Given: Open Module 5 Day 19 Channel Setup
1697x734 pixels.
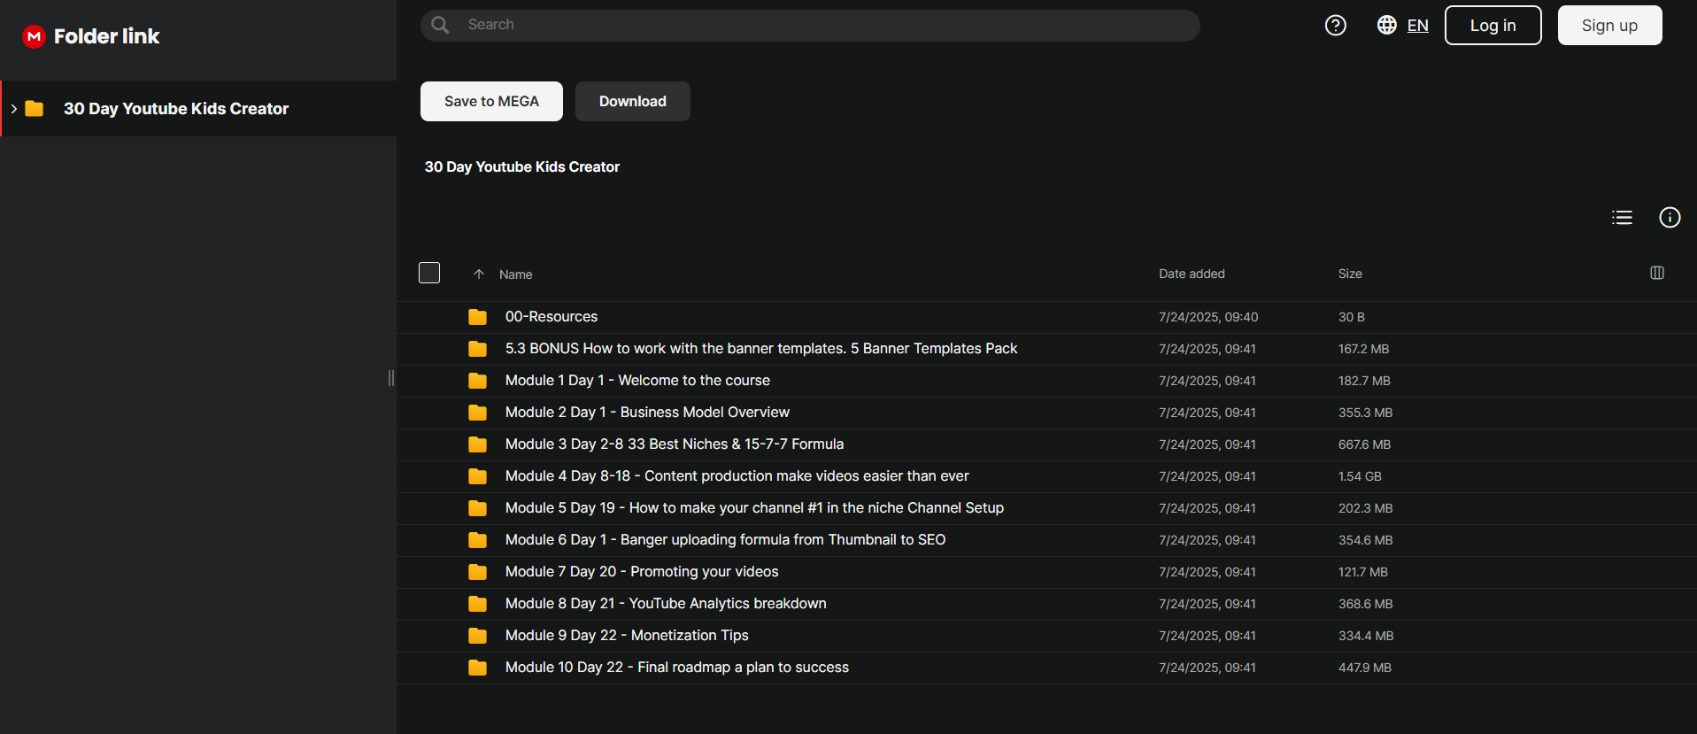Looking at the screenshot, I should [x=754, y=508].
